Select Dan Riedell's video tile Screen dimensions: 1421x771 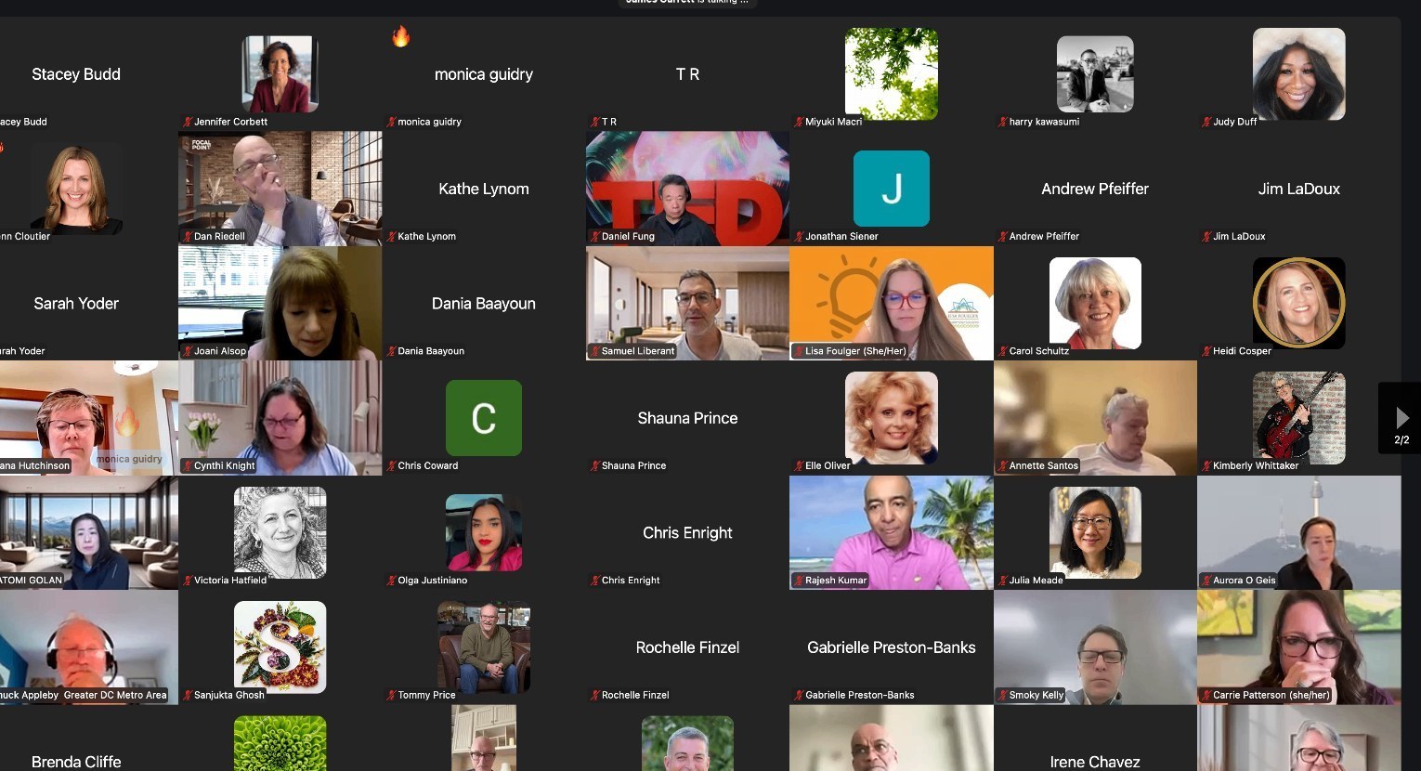pos(280,189)
